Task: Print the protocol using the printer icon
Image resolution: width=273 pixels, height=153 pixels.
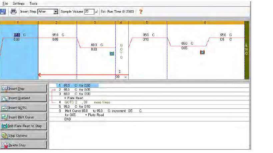Action: pos(13,11)
